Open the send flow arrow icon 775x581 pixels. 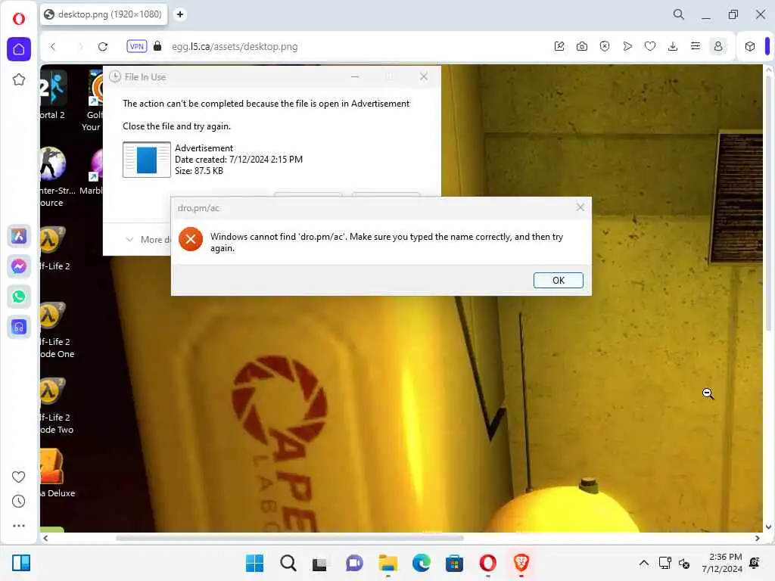coord(627,46)
